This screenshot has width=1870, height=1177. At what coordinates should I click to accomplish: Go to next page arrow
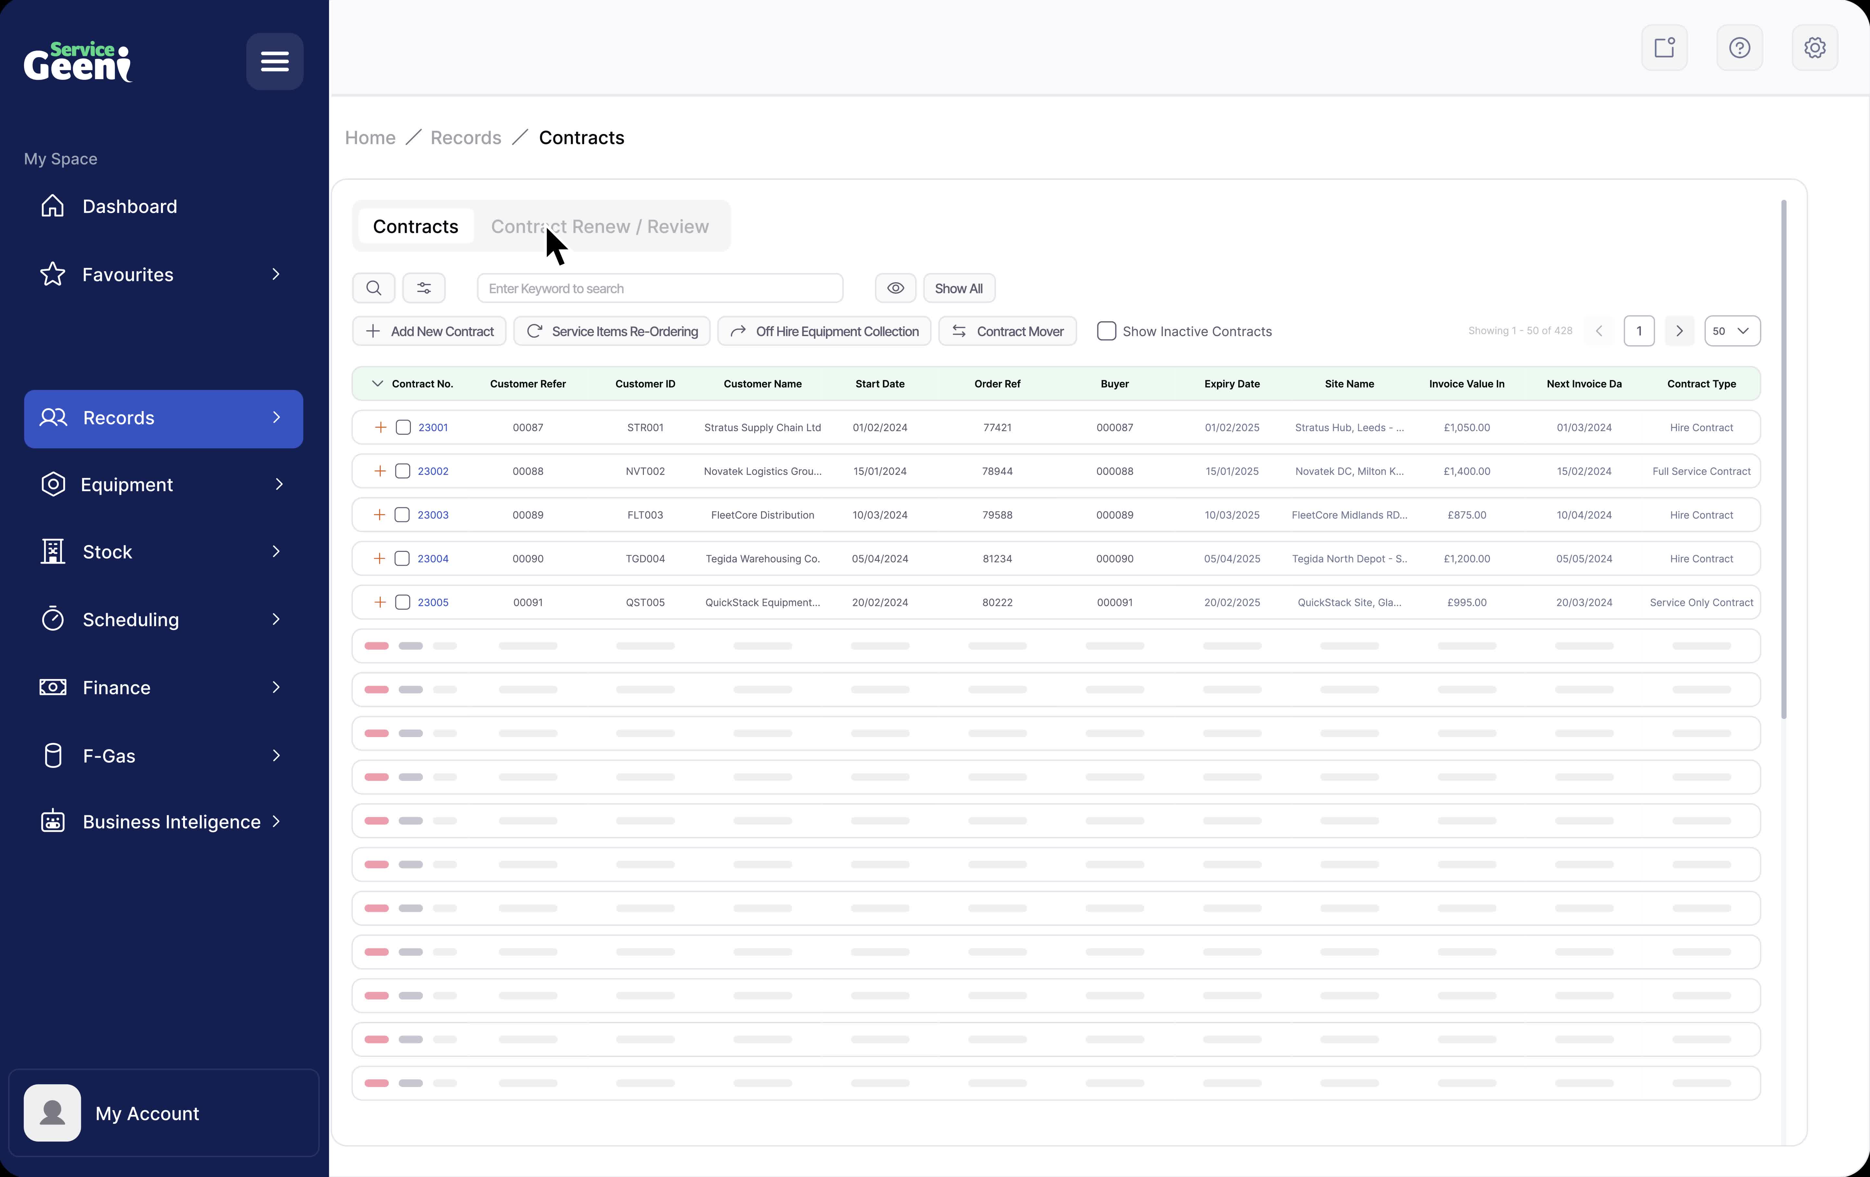(1680, 331)
